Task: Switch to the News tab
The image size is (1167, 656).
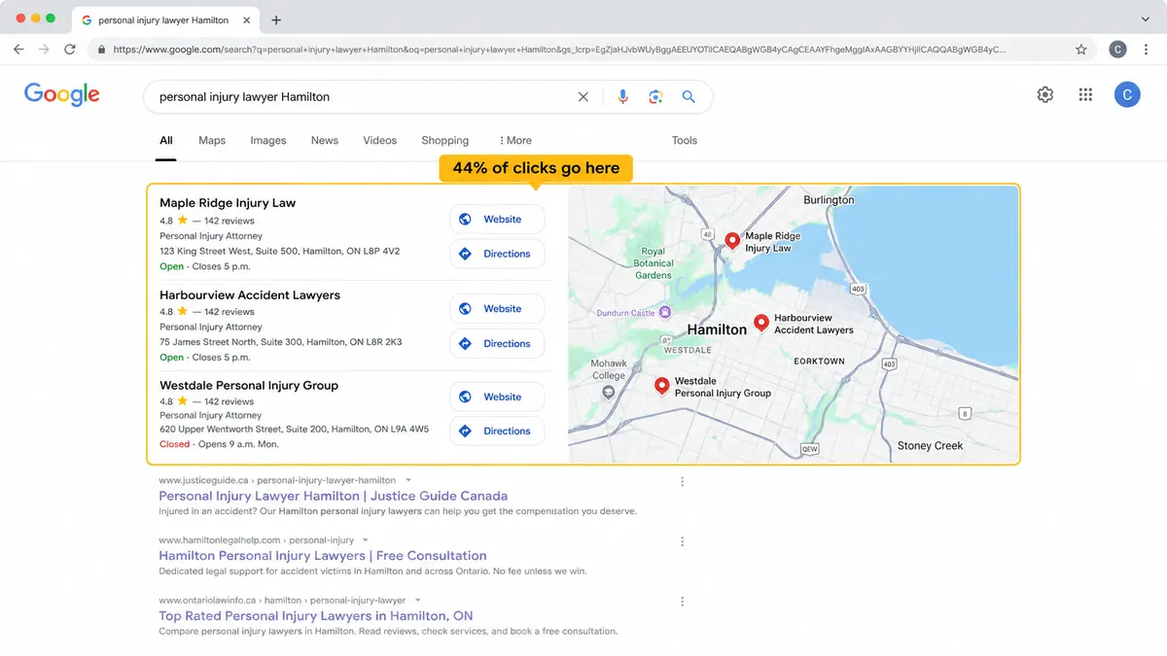Action: click(325, 140)
